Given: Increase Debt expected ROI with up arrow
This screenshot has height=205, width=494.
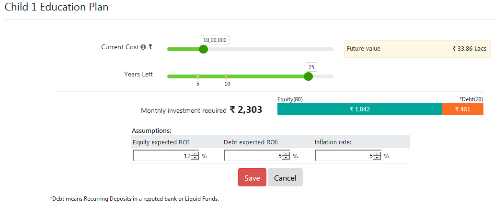Looking at the screenshot, I should [286, 154].
